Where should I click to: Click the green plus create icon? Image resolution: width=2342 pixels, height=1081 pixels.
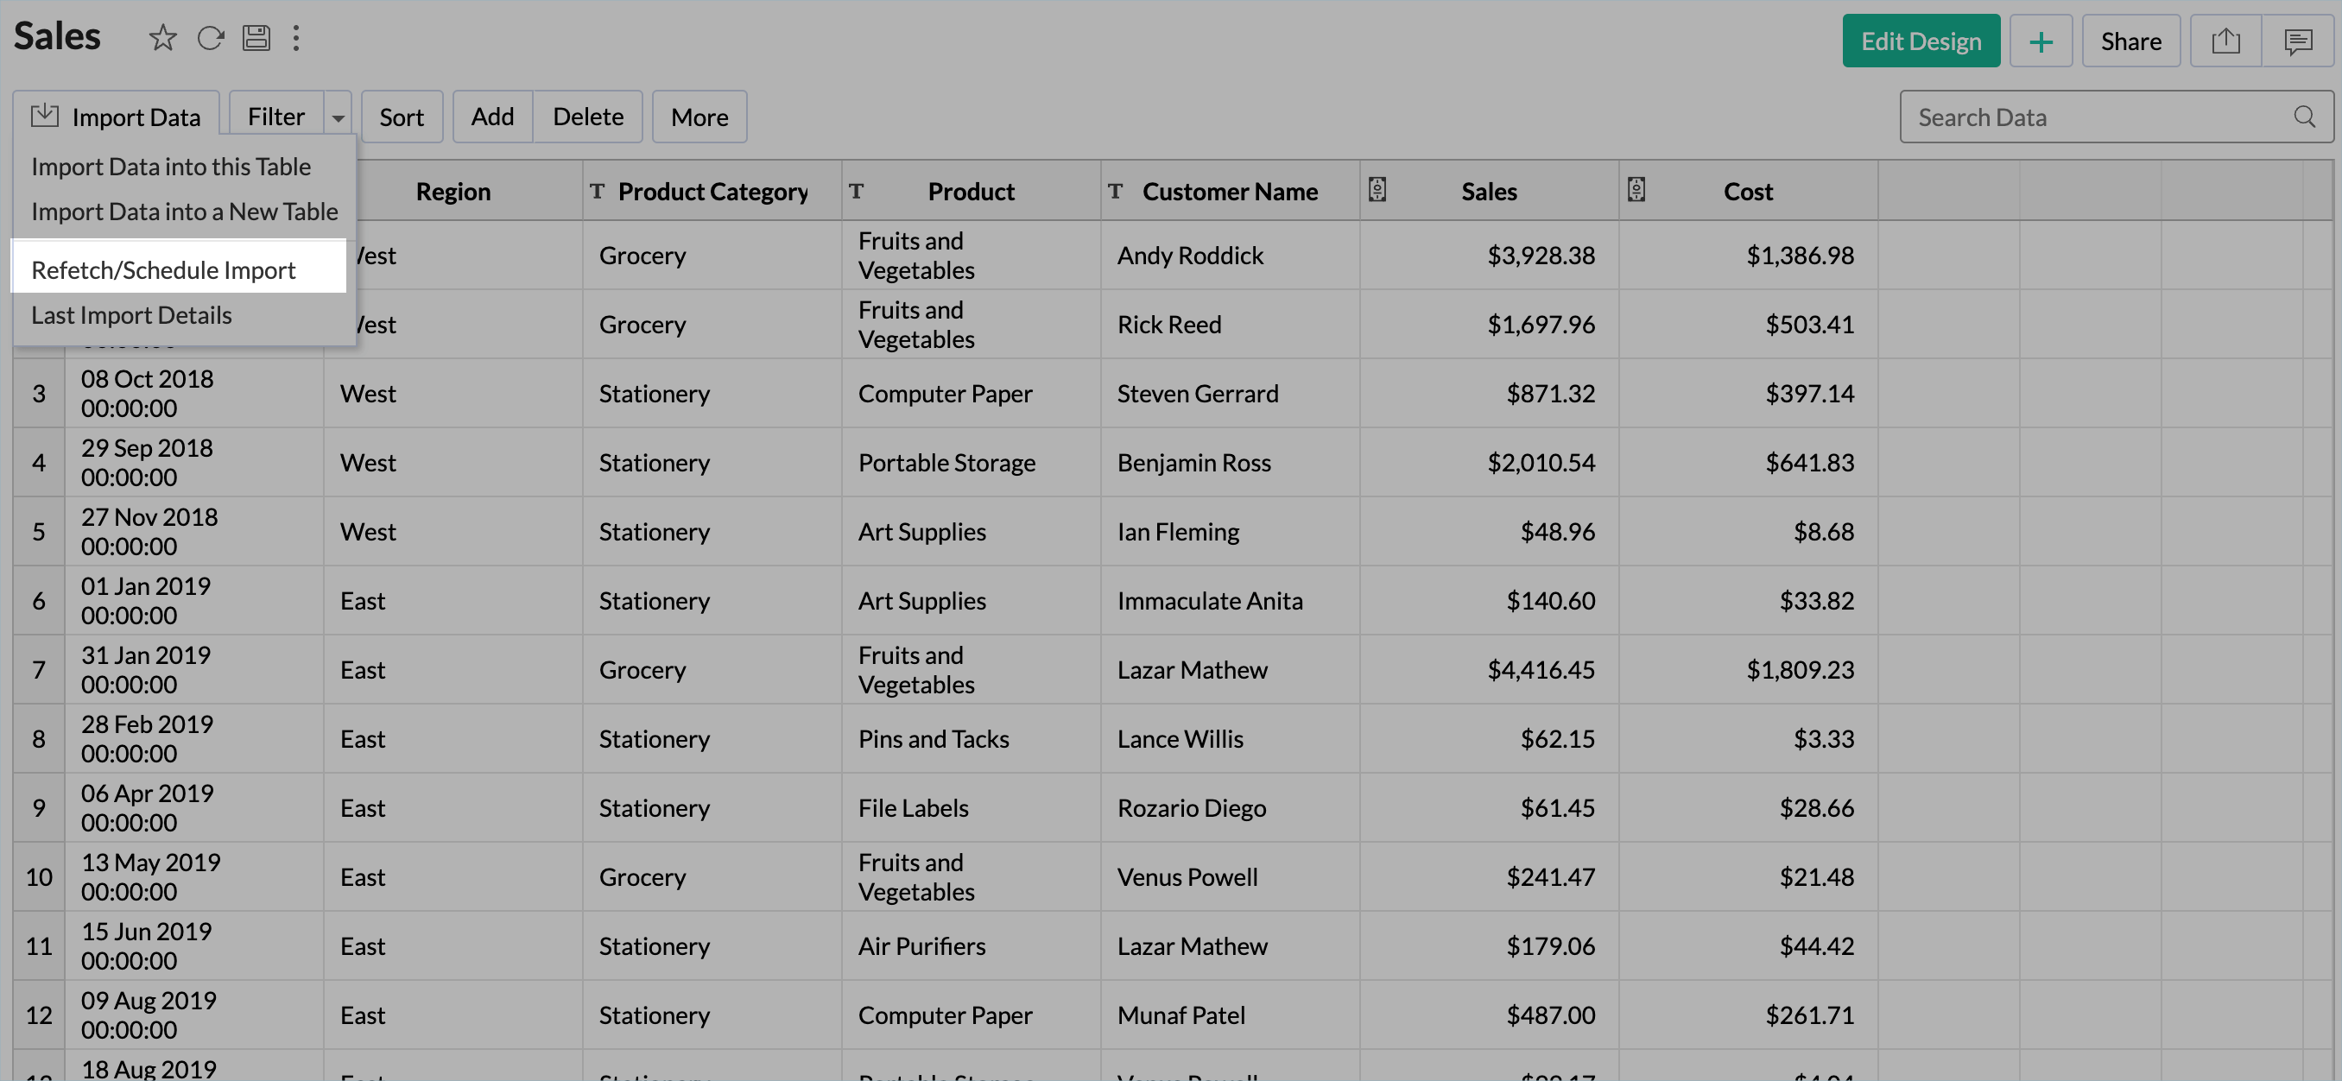click(x=2040, y=41)
